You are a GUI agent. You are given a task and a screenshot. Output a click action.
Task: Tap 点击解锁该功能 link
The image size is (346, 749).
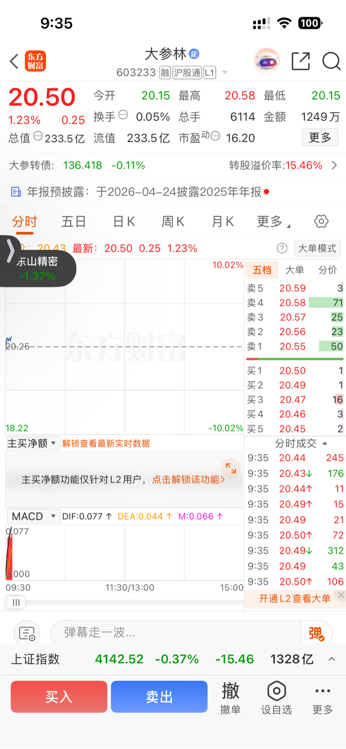(x=188, y=480)
